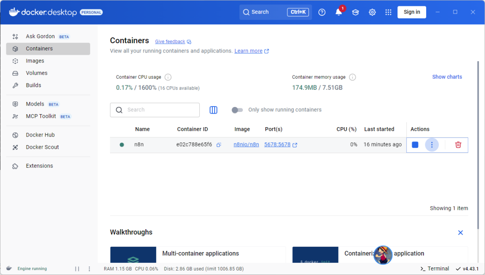
Task: Click the whale icon in status bar
Action: [x=9, y=269]
